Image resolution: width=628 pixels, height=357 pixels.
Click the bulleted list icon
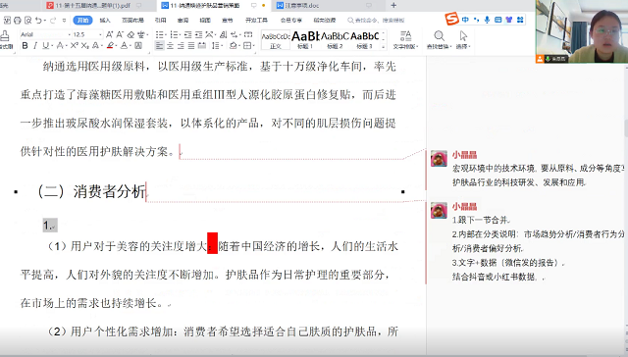click(x=159, y=35)
